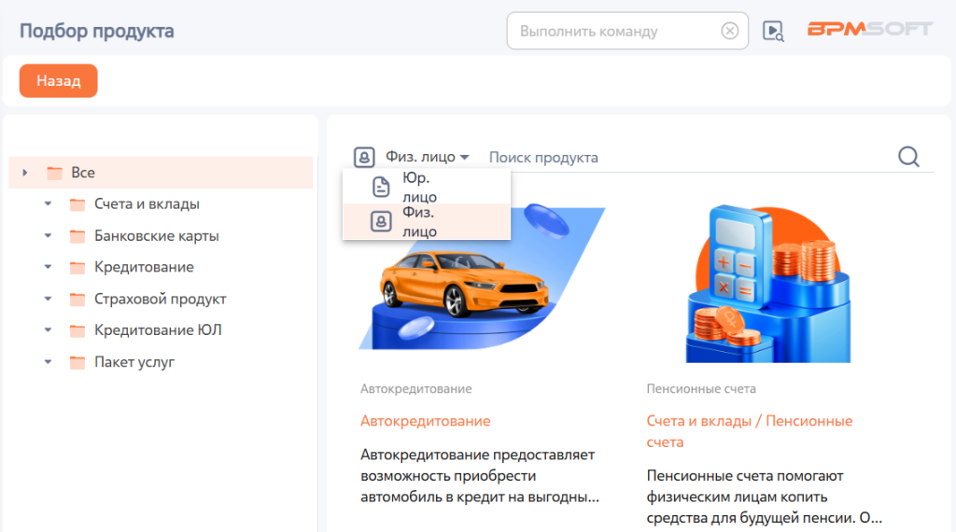Select Физ. лицо option in dropdown menu

(x=426, y=221)
